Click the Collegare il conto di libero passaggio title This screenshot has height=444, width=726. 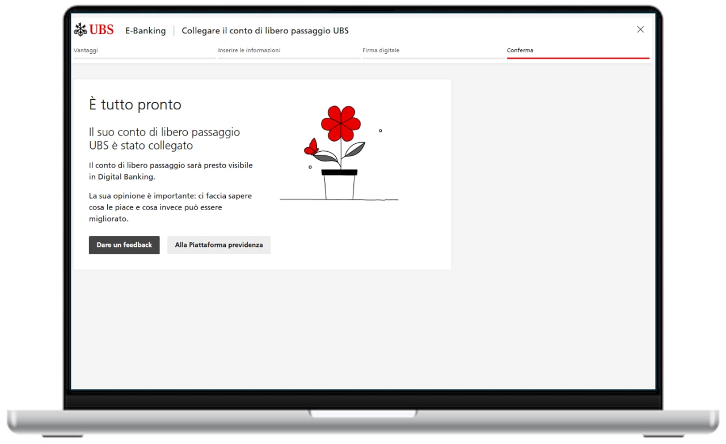(x=265, y=31)
